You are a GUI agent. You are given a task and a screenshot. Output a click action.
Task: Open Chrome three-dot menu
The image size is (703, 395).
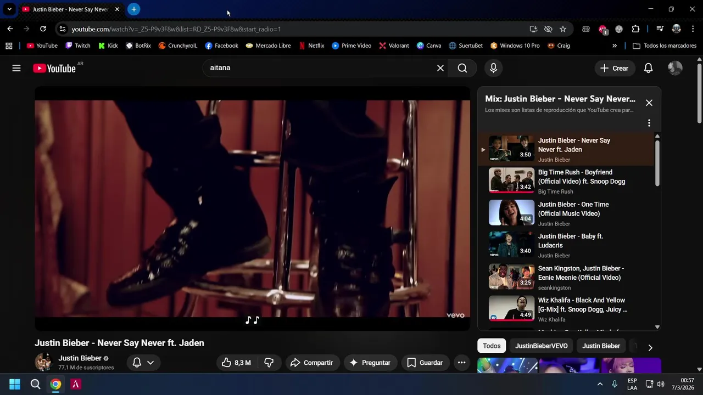(693, 29)
